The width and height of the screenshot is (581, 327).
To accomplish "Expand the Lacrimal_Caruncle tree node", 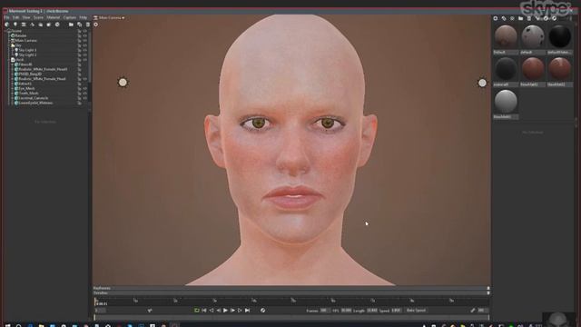I will (x=12, y=98).
